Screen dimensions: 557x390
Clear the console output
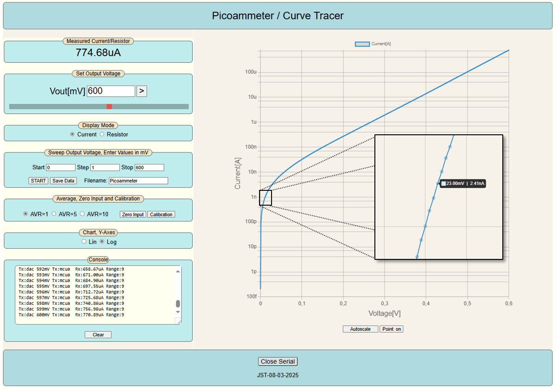pos(98,334)
